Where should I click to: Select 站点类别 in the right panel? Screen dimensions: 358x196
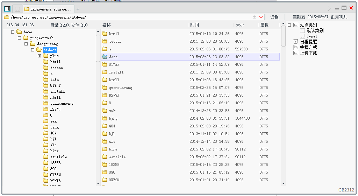(308, 25)
